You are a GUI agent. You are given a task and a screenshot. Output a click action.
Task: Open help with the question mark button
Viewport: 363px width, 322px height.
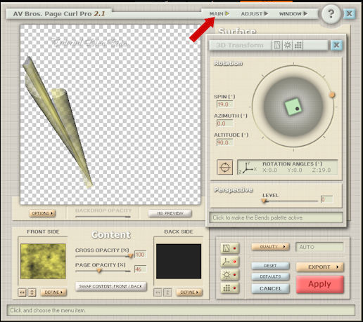[331, 14]
